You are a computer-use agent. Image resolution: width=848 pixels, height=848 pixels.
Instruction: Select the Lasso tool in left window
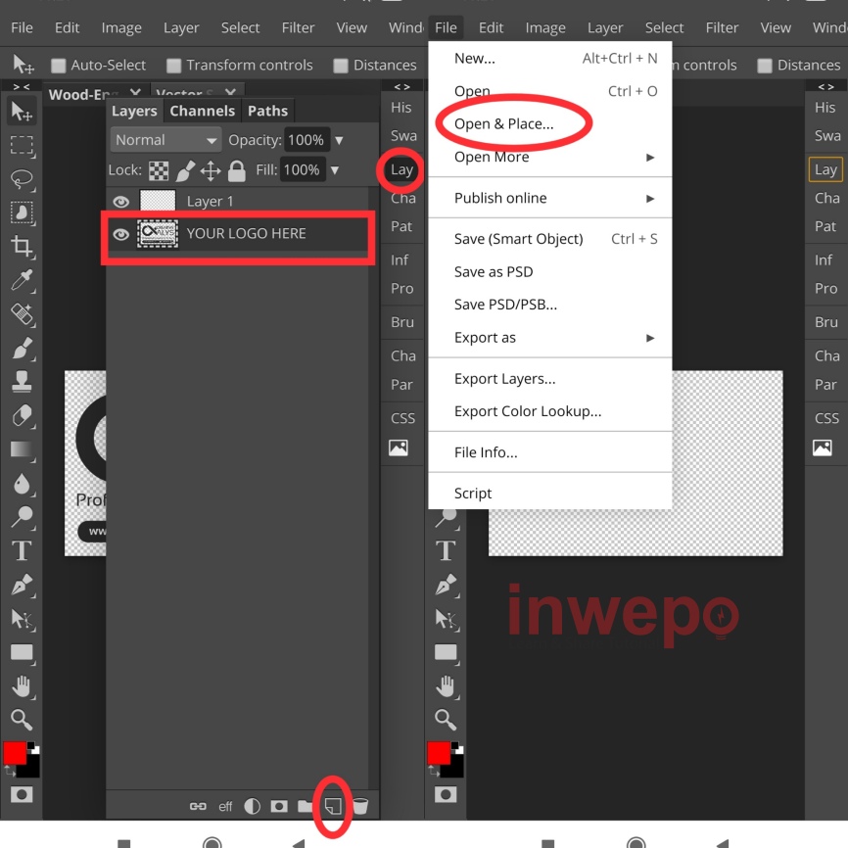(22, 179)
